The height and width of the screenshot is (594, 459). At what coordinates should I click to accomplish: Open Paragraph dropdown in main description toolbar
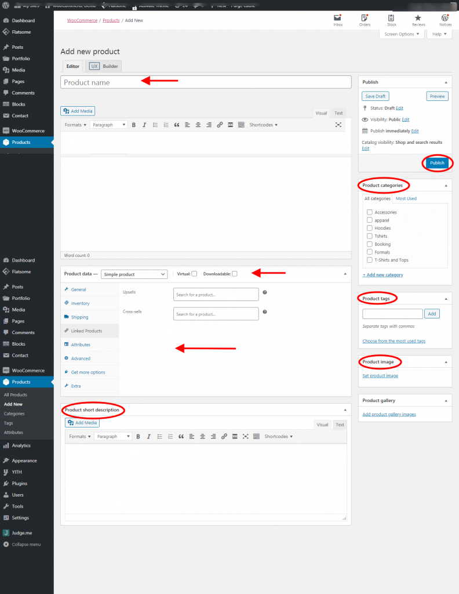coord(108,125)
